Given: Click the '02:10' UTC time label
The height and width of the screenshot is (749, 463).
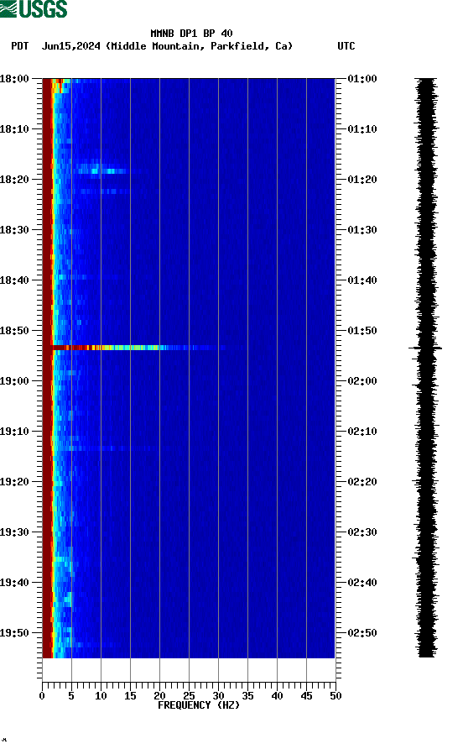Looking at the screenshot, I should 362,432.
